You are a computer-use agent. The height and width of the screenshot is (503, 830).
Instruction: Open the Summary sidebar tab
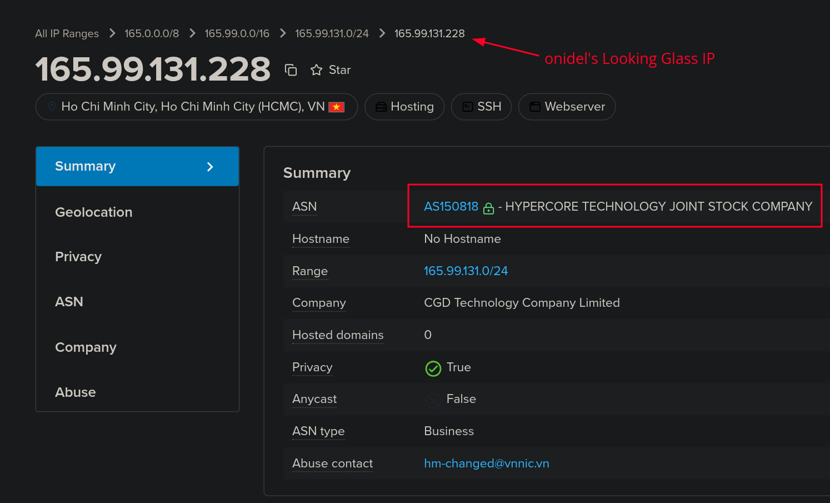[x=137, y=166]
